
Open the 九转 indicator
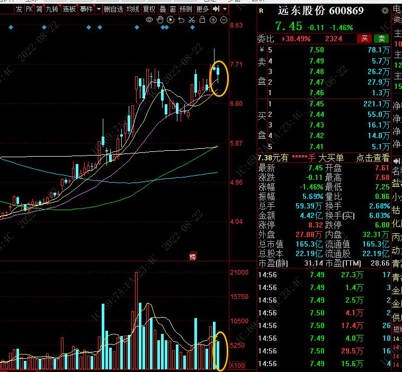(x=52, y=9)
